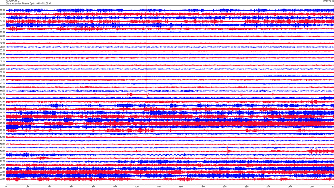Click the "18:30" row time label
This screenshot has height=188, width=334.
(x=2, y=144)
